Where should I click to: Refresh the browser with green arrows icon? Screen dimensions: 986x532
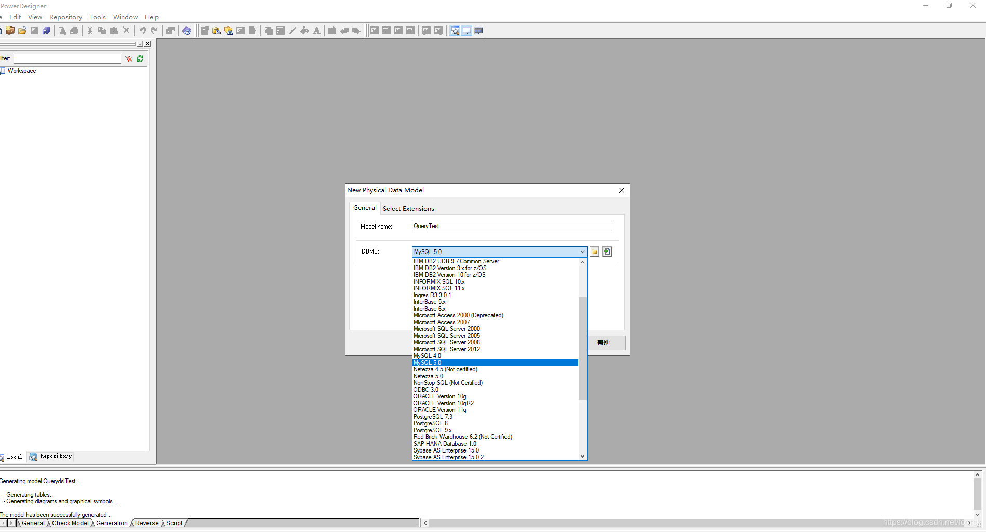140,59
